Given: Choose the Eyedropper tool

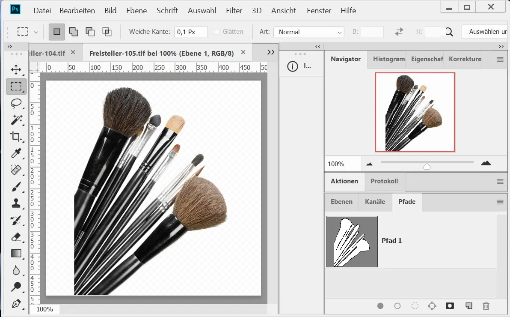Looking at the screenshot, I should (x=16, y=153).
